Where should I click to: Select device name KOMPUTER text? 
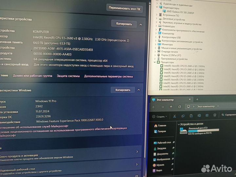click(41, 32)
